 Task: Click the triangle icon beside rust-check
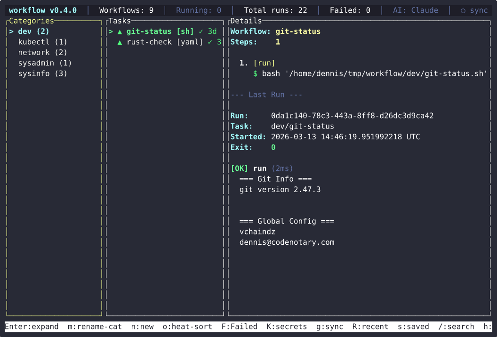120,42
